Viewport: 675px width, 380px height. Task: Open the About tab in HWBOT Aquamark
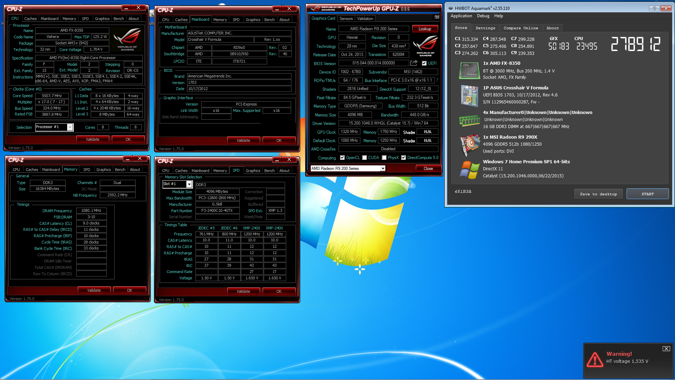click(552, 28)
